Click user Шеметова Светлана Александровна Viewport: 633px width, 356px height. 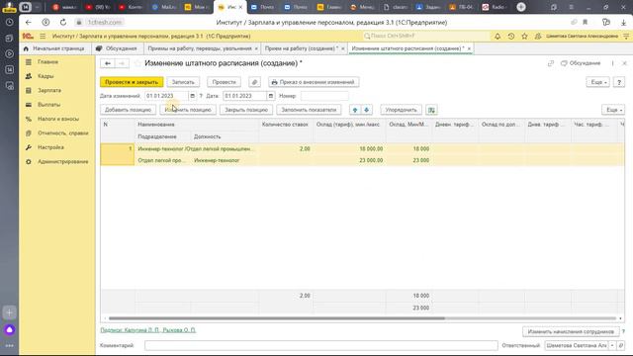(582, 36)
